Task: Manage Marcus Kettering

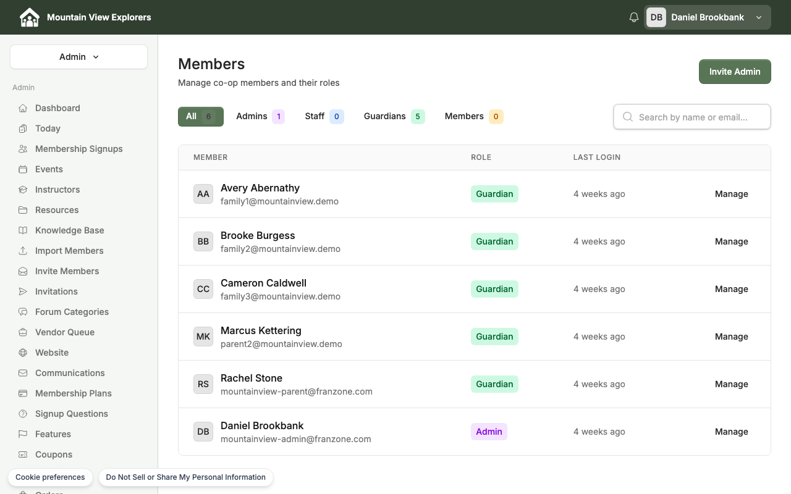Action: 732,337
